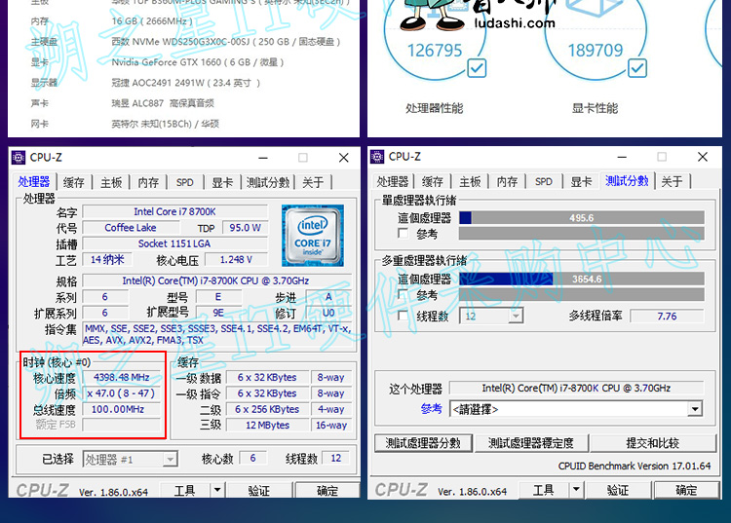731x523 pixels.
Task: Open 关于 tab in right CPU-Z window
Action: (x=672, y=181)
